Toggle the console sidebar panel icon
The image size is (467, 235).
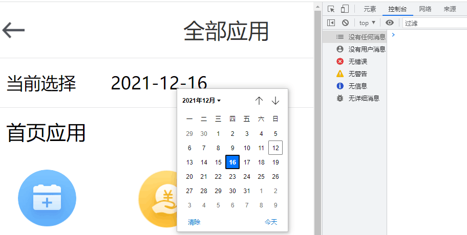click(331, 22)
